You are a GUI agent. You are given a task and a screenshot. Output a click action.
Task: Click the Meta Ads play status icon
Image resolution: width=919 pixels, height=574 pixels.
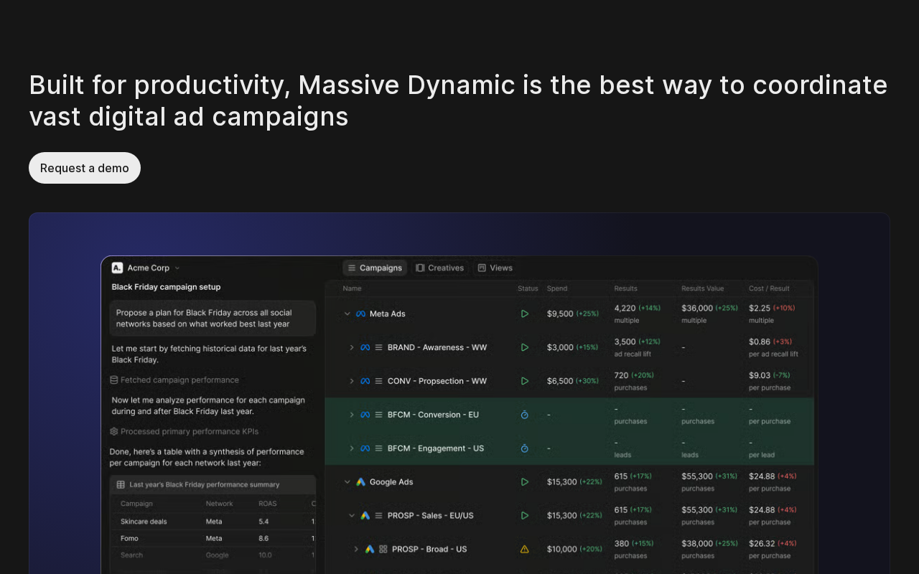point(525,314)
